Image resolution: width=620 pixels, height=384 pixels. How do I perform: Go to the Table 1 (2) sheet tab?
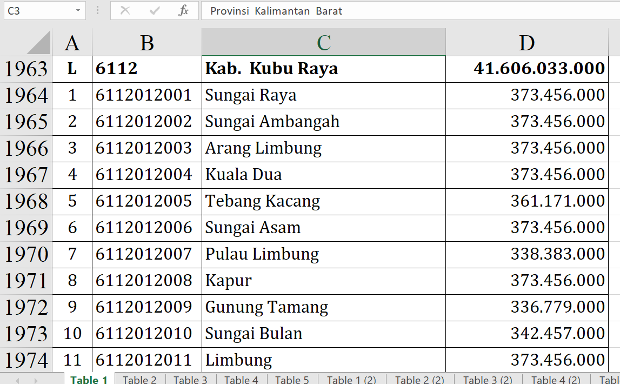[351, 380]
